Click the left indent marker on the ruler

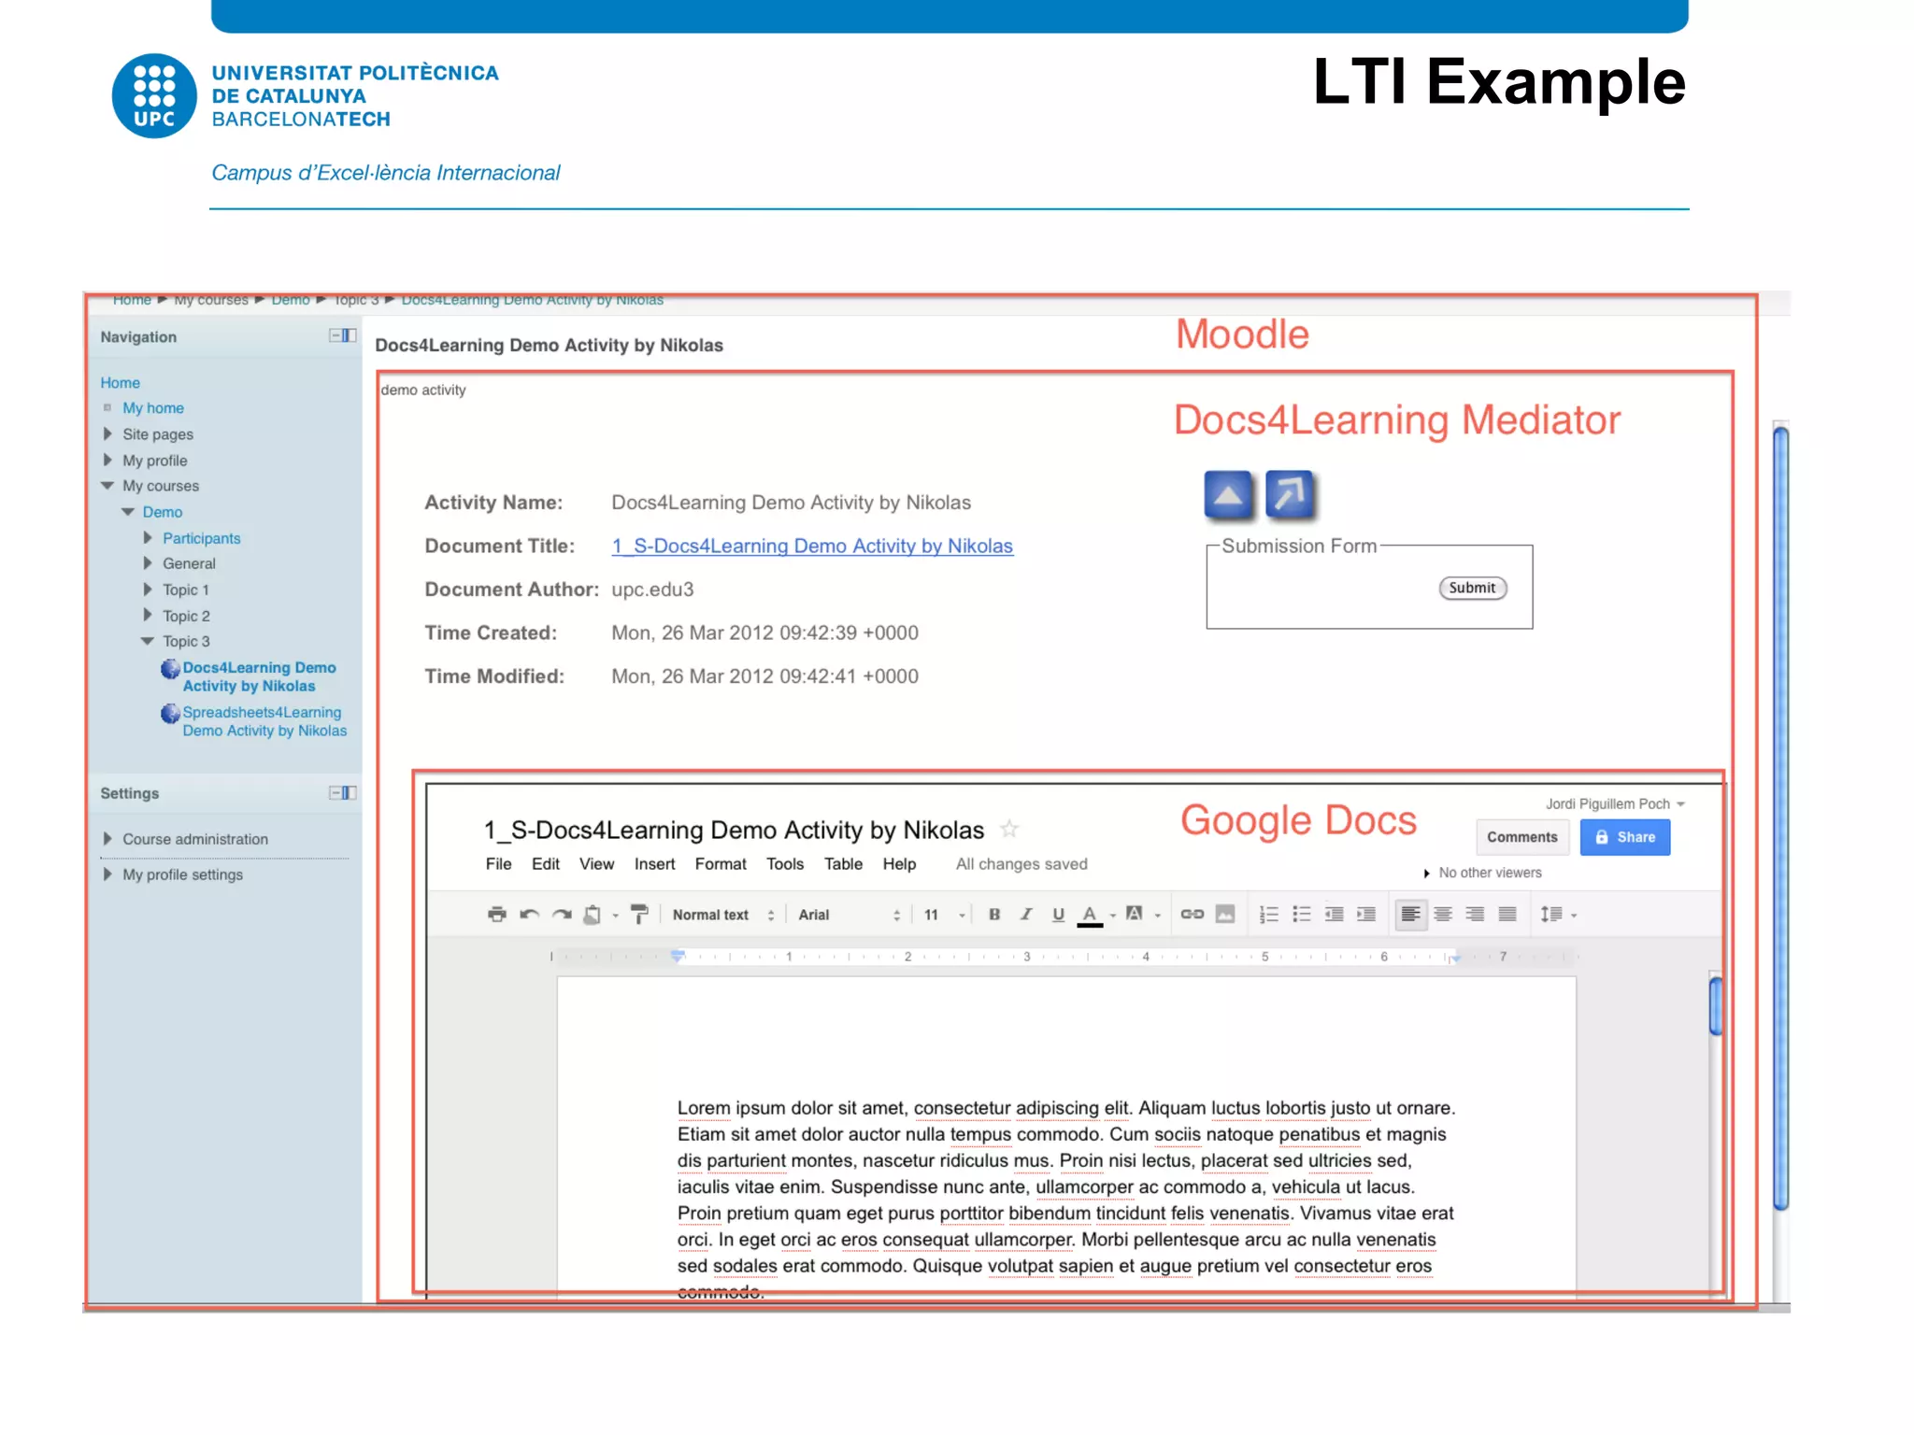click(x=678, y=956)
